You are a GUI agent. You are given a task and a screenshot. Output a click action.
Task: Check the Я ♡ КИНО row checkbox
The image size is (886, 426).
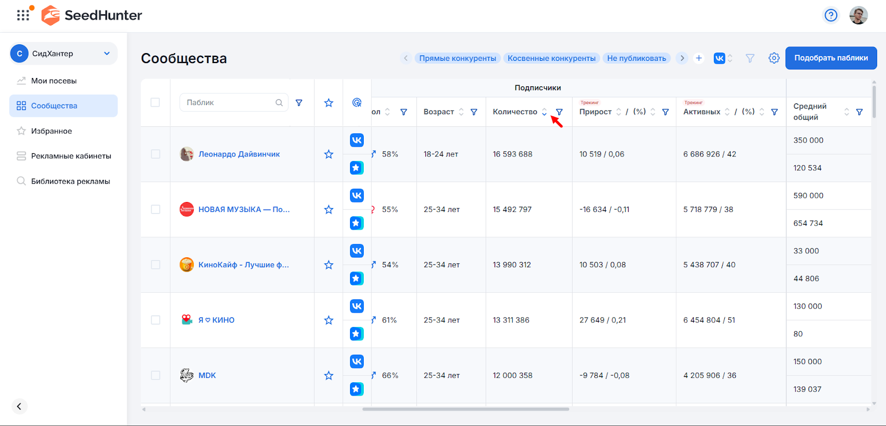click(156, 320)
